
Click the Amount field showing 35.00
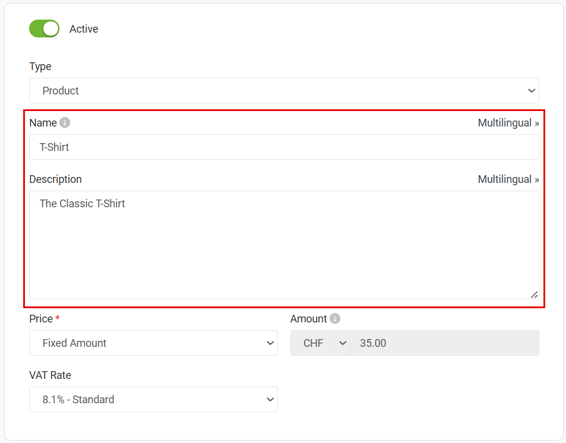444,343
